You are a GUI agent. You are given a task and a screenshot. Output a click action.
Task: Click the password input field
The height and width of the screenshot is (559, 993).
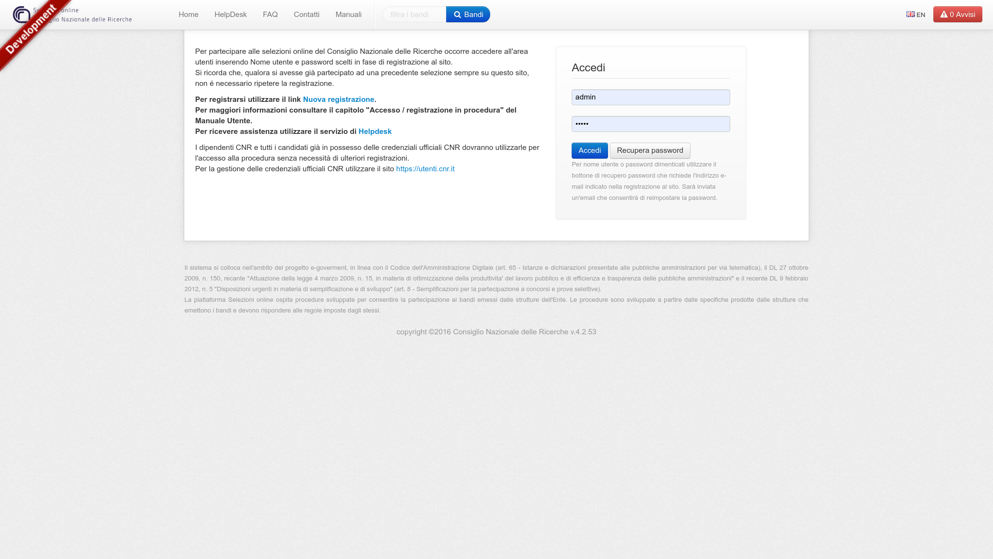[x=650, y=124]
